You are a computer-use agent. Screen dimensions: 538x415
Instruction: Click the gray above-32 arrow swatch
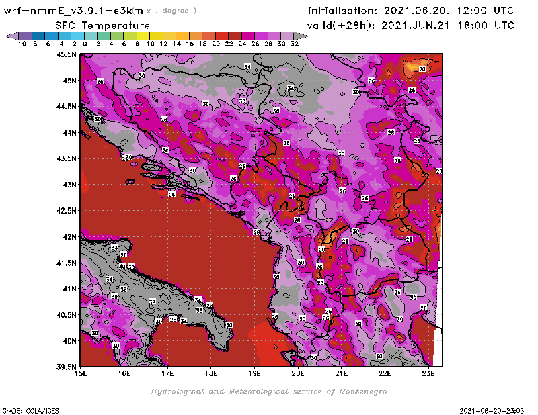[301, 36]
